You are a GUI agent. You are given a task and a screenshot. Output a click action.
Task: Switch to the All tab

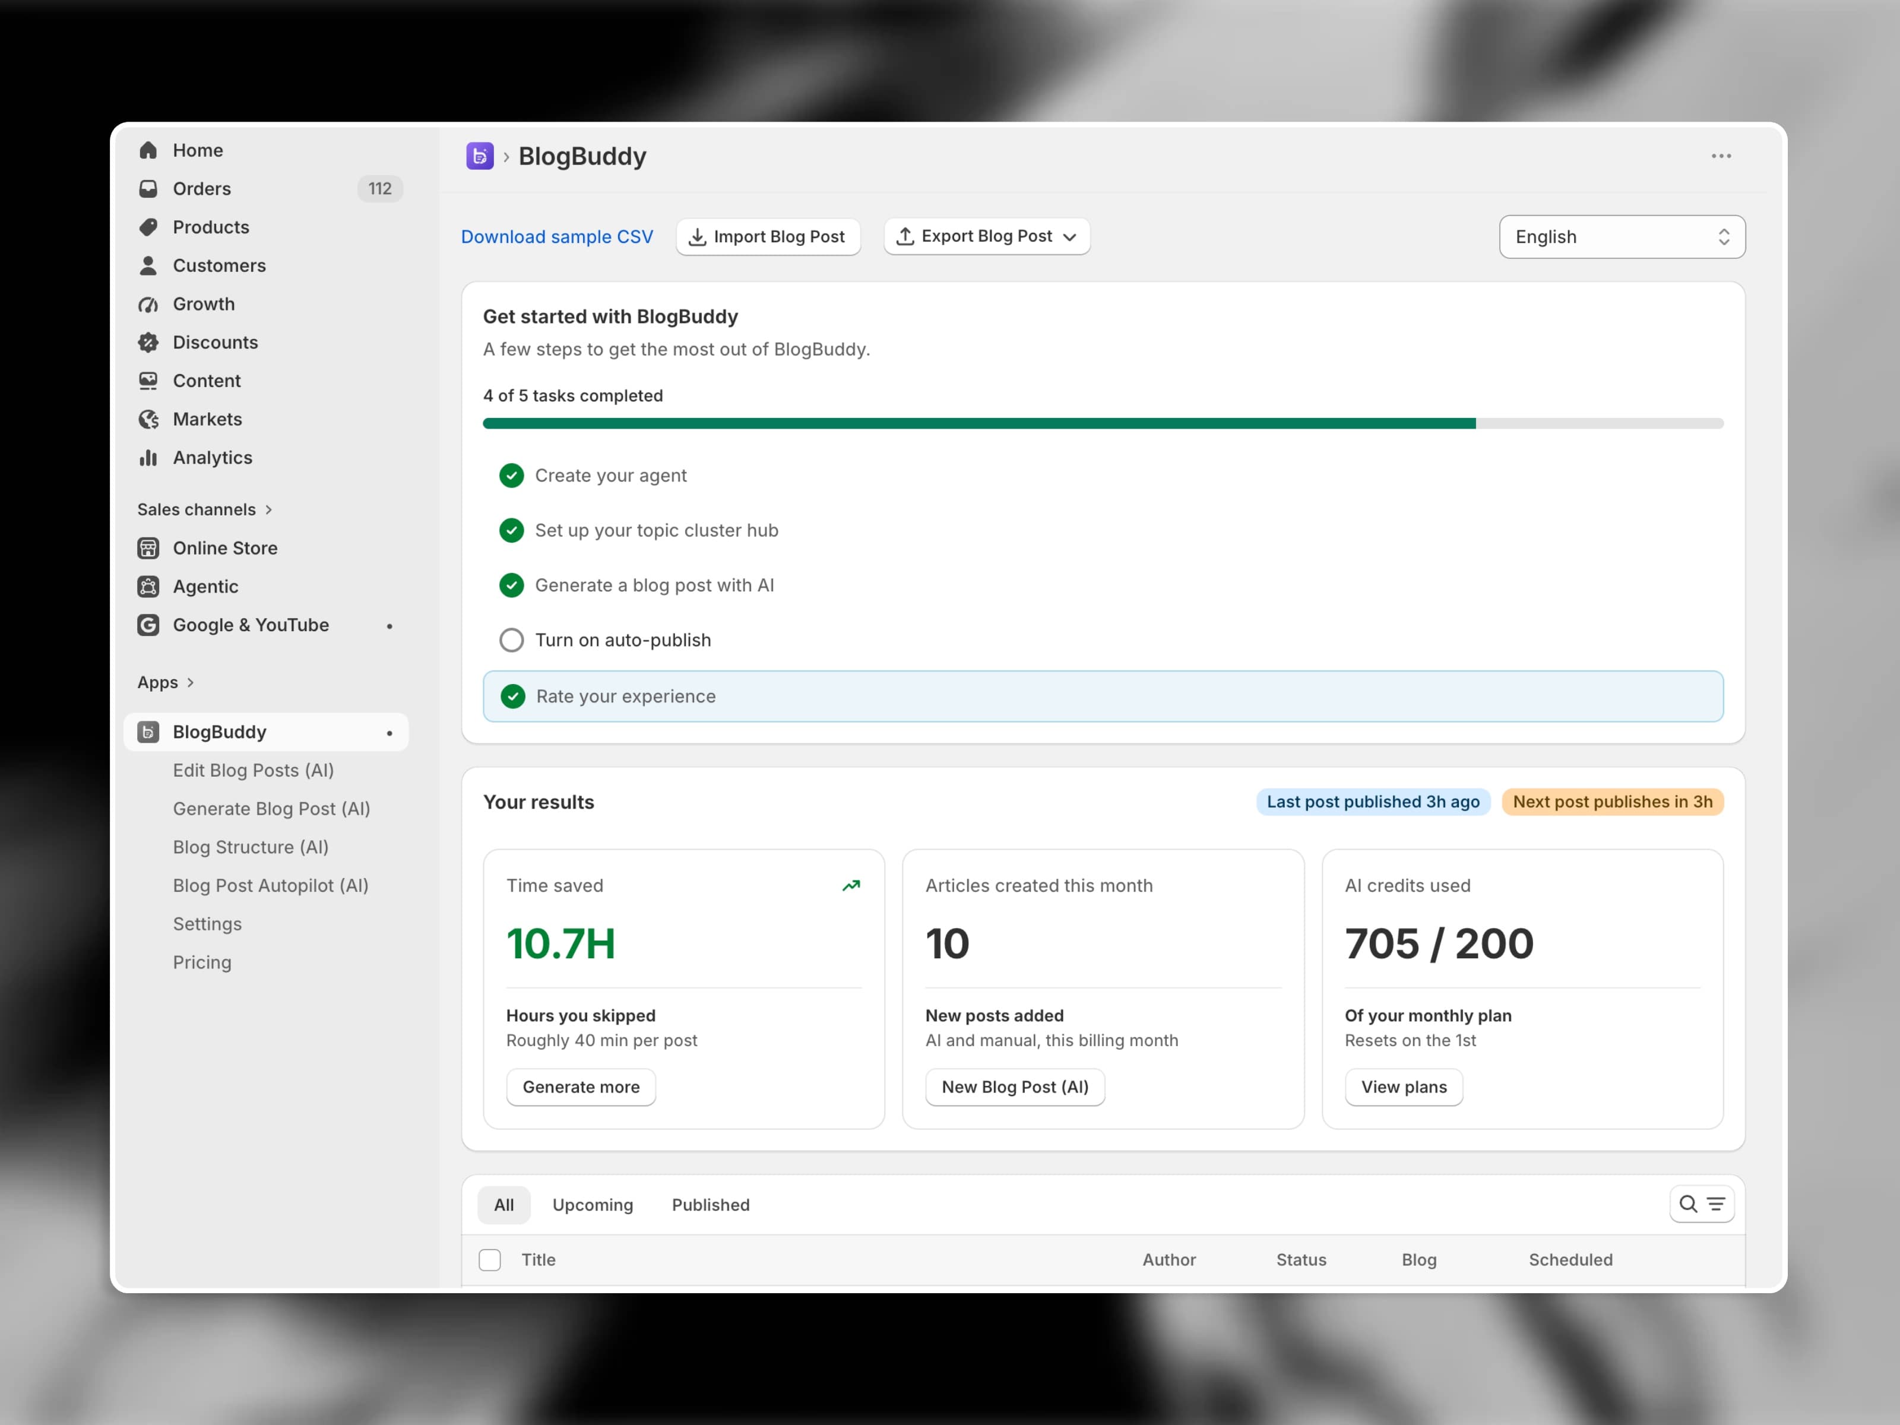point(504,1205)
